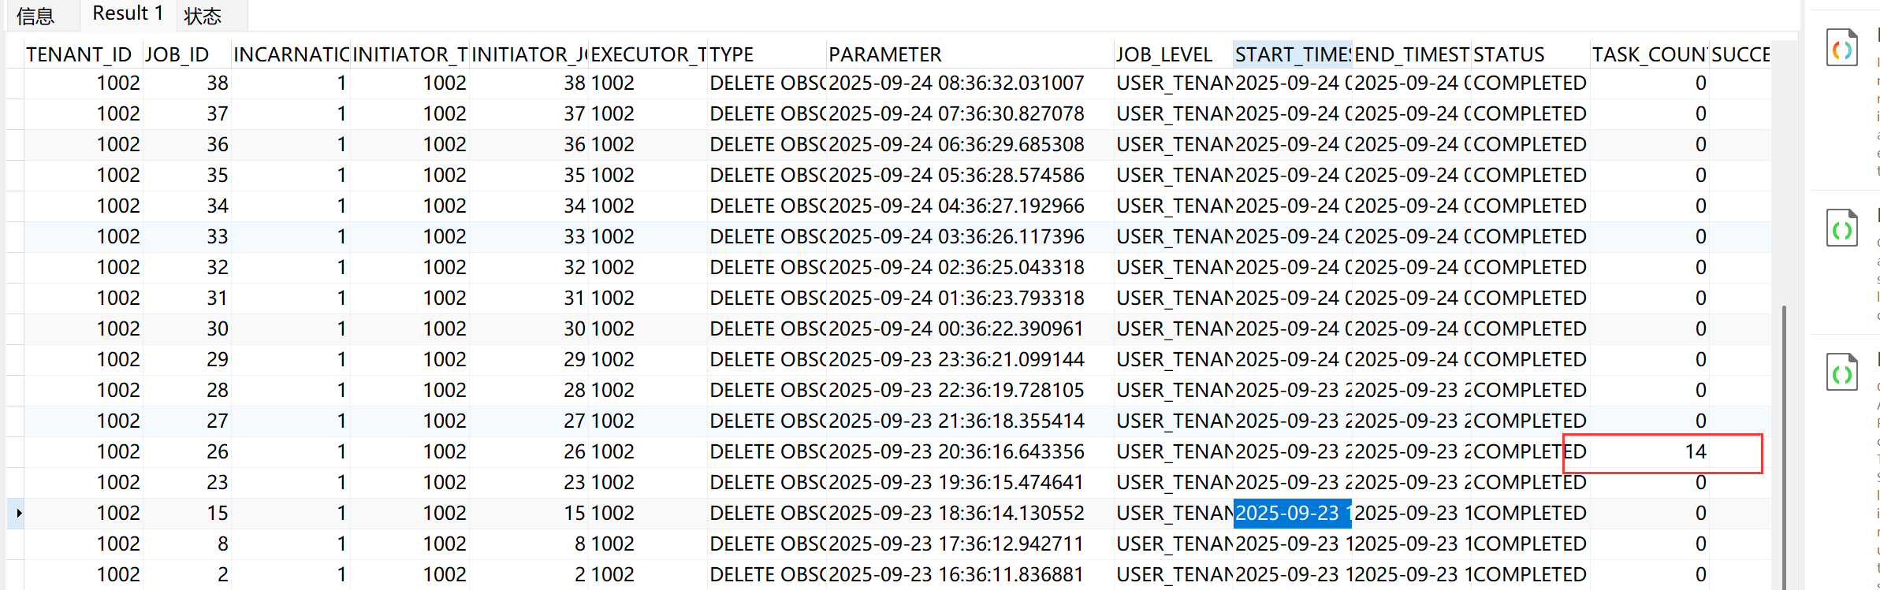Switch to the 状态 tab
The width and height of the screenshot is (1880, 590).
coord(203,16)
